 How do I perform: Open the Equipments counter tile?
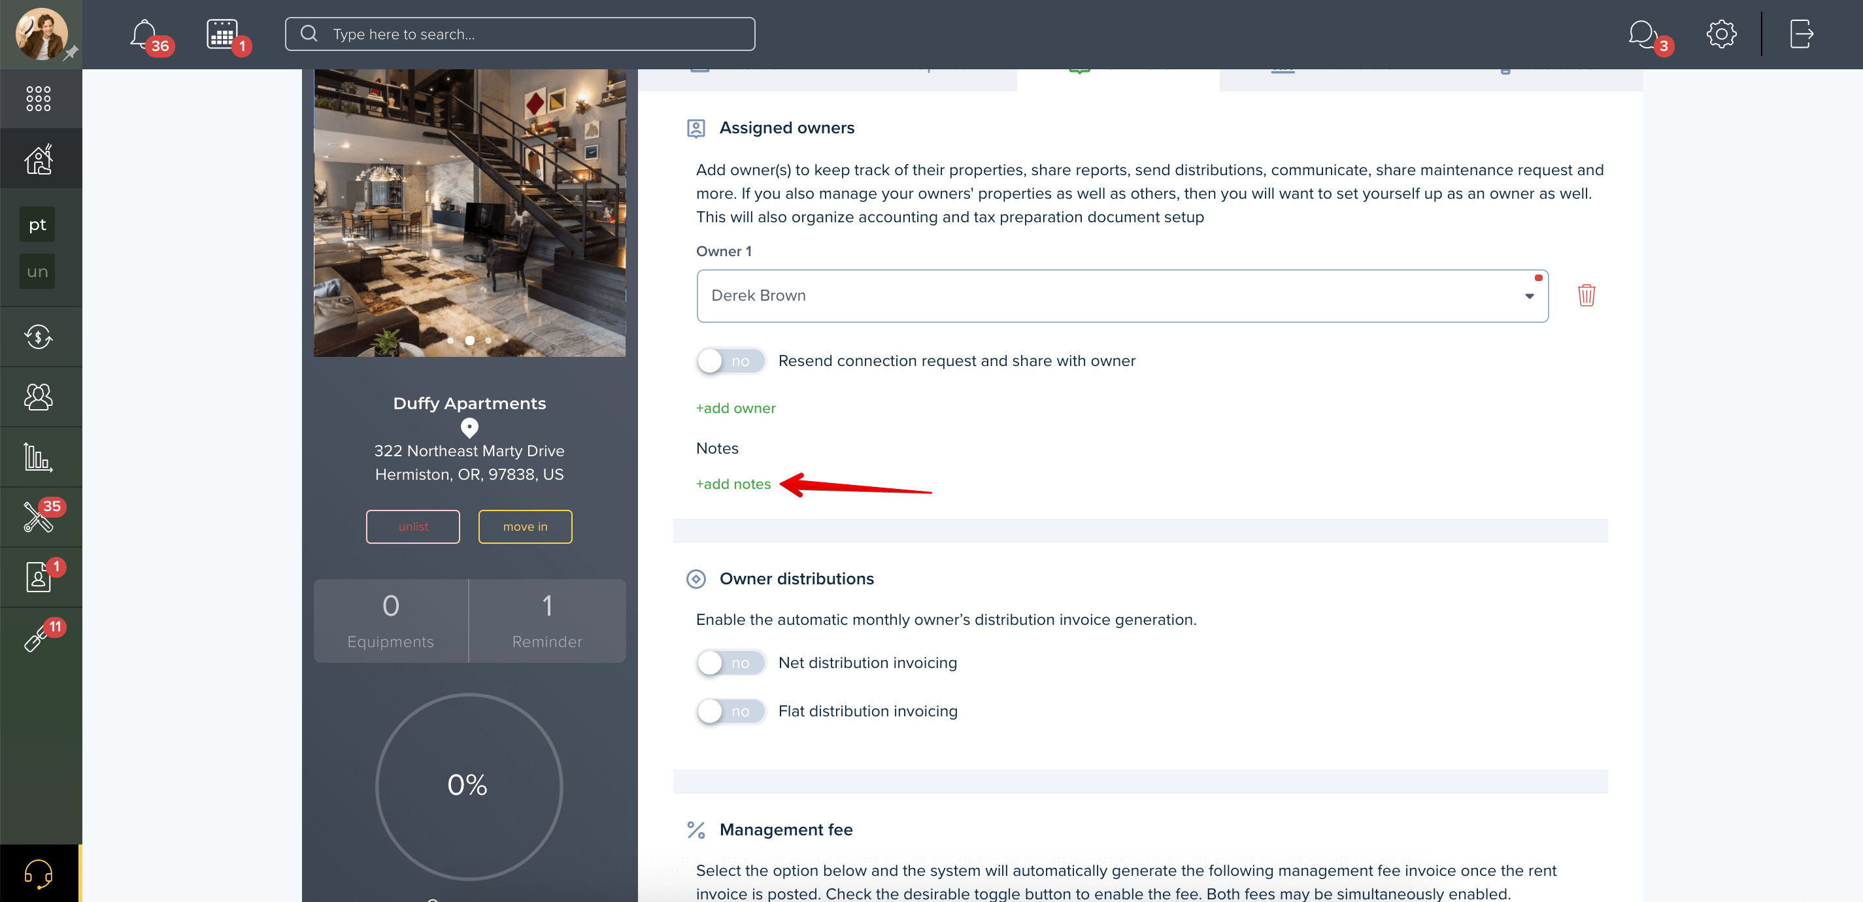[390, 621]
